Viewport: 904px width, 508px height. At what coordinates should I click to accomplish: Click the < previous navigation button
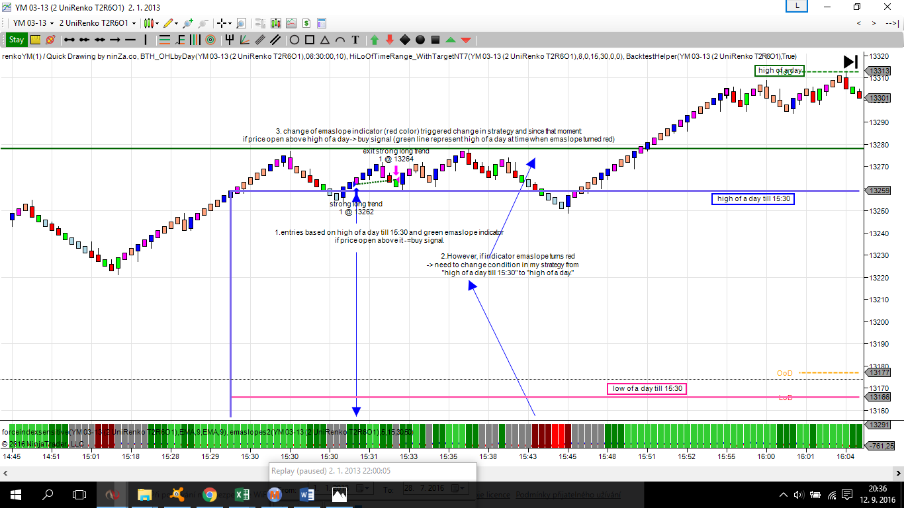859,23
